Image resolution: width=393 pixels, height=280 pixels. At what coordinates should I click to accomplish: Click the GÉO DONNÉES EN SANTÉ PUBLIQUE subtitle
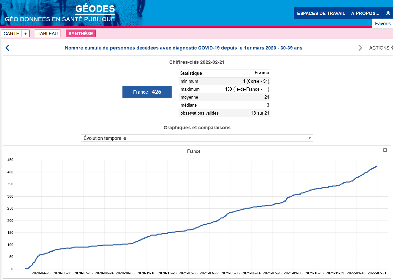click(x=60, y=19)
